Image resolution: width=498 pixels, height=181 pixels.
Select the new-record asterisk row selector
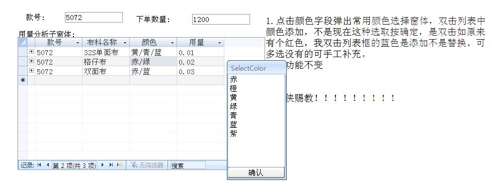pyautogui.click(x=23, y=80)
